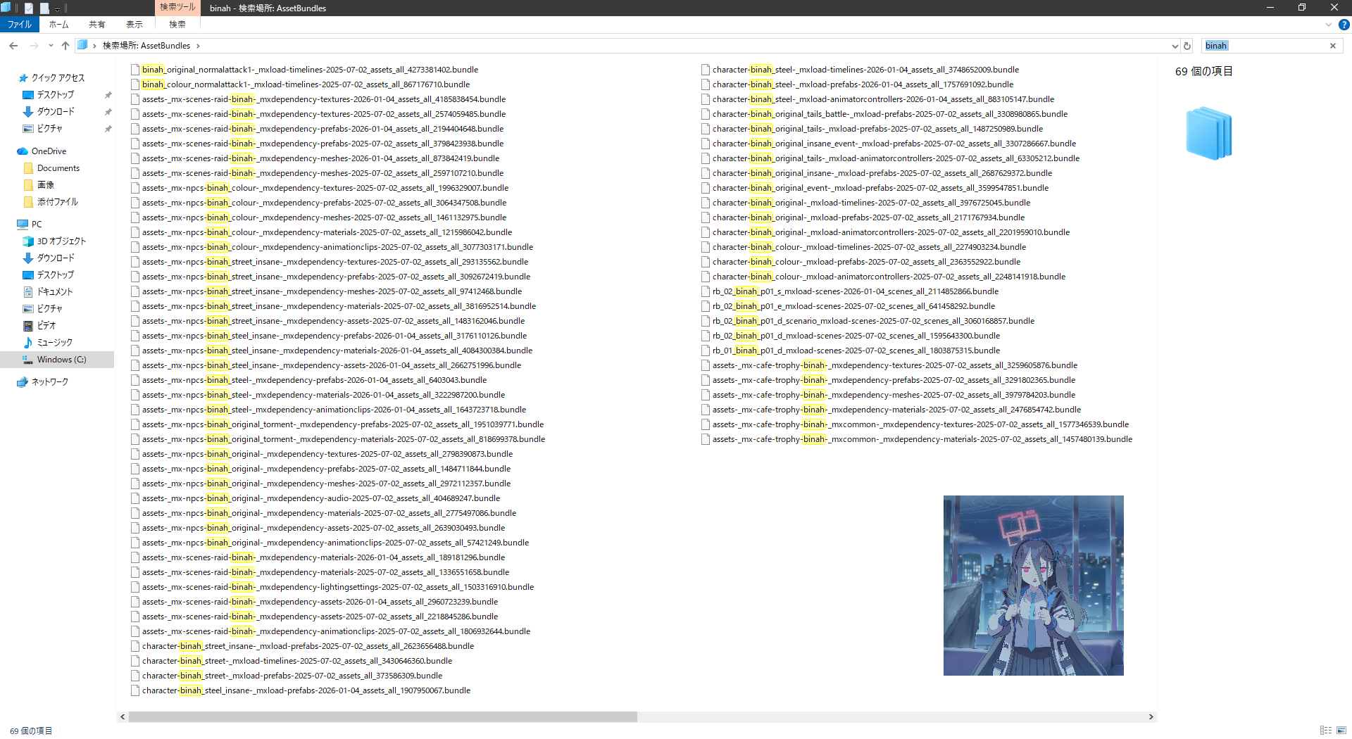The height and width of the screenshot is (739, 1352).
Task: Click the Back navigation arrow
Action: pyautogui.click(x=13, y=46)
